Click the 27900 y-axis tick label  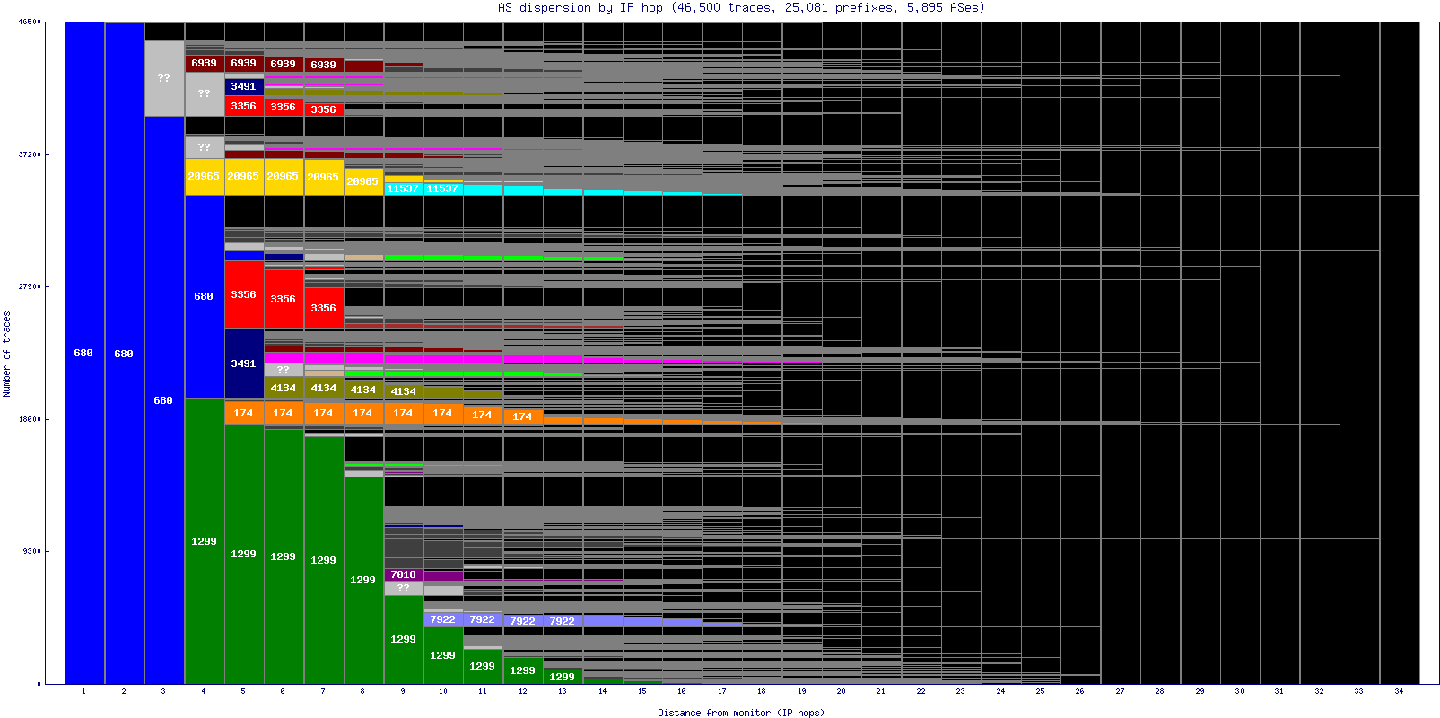[x=30, y=286]
